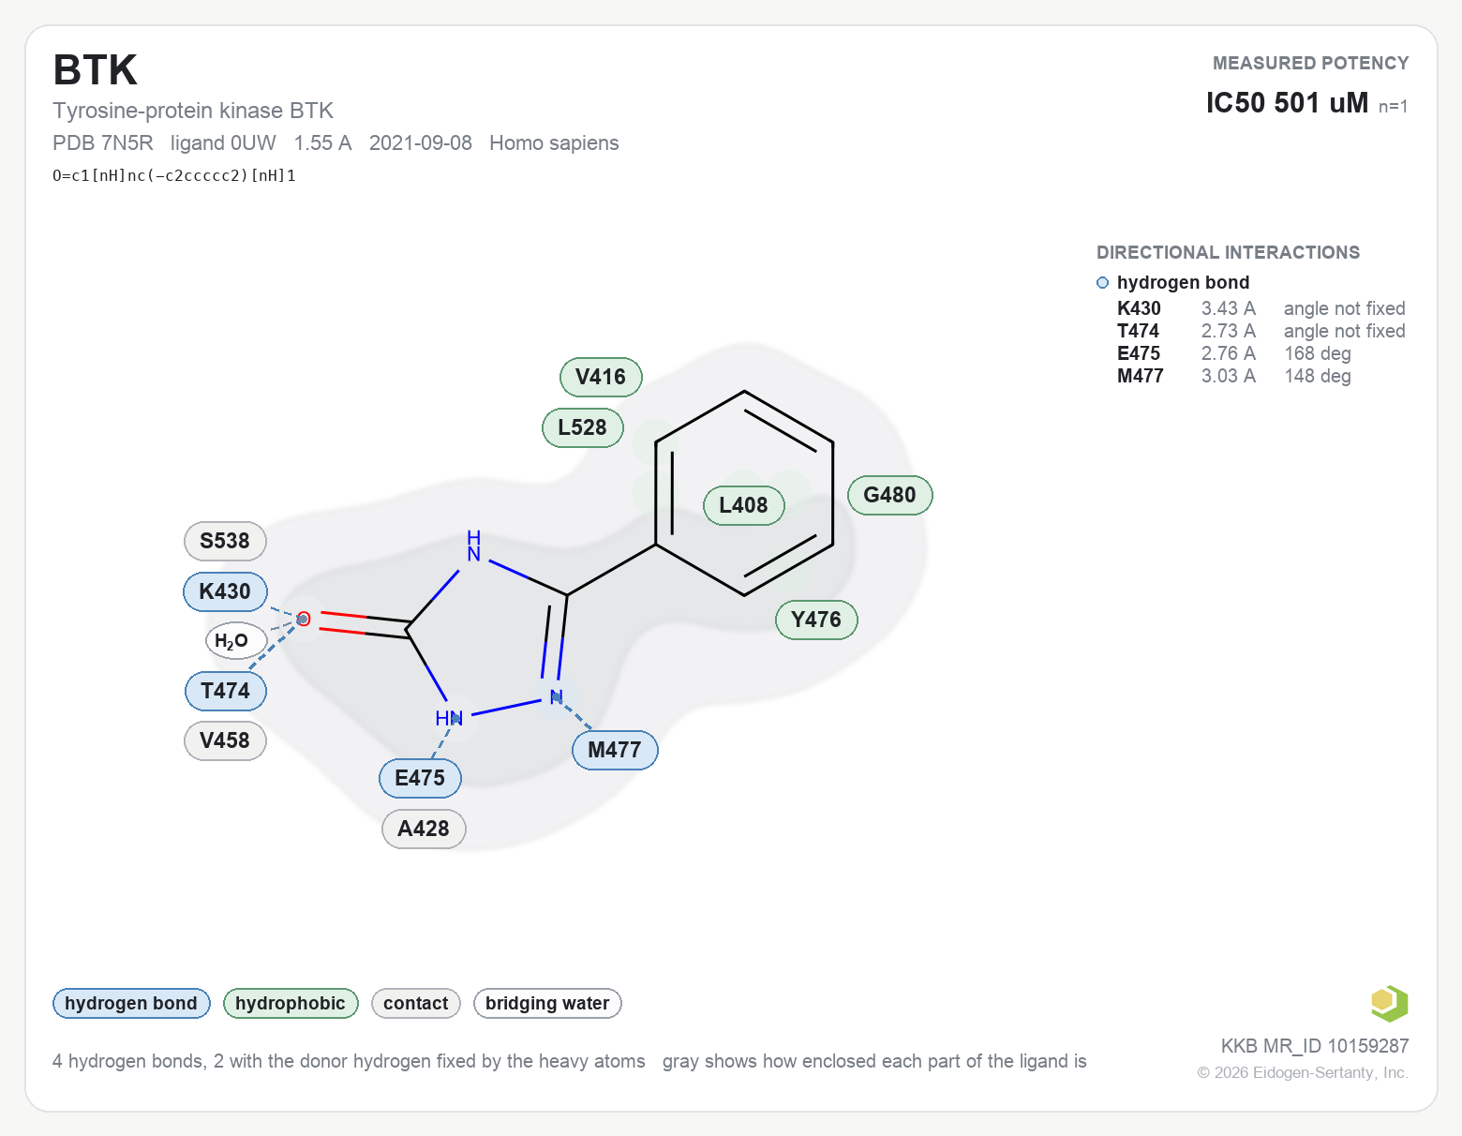The height and width of the screenshot is (1136, 1462).
Task: Click the V416 hydrophobic residue label
Action: point(601,377)
